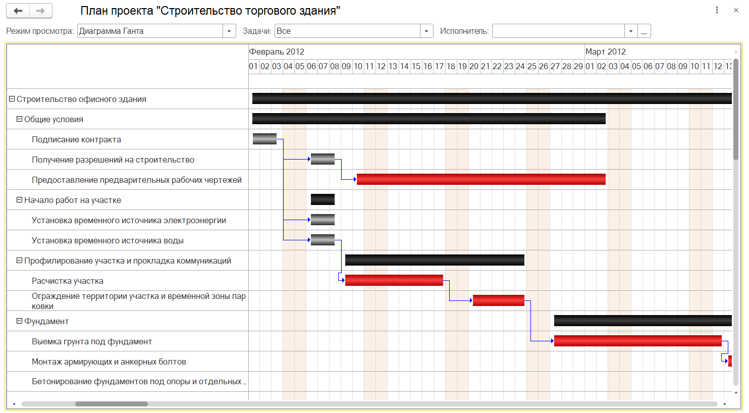Click into the Исполнитель input field
Viewport: 749px width, 413px height.
558,31
